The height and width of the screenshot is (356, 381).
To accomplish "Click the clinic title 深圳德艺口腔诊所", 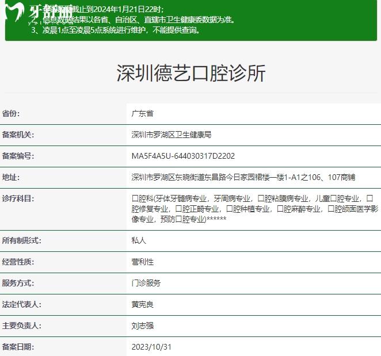I will click(x=191, y=73).
